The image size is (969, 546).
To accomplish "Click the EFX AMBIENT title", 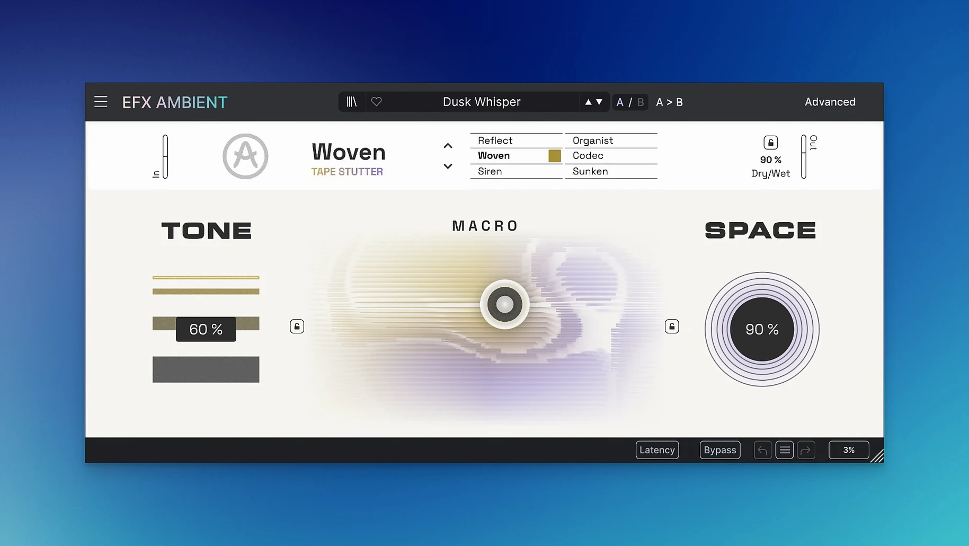I will (x=175, y=102).
